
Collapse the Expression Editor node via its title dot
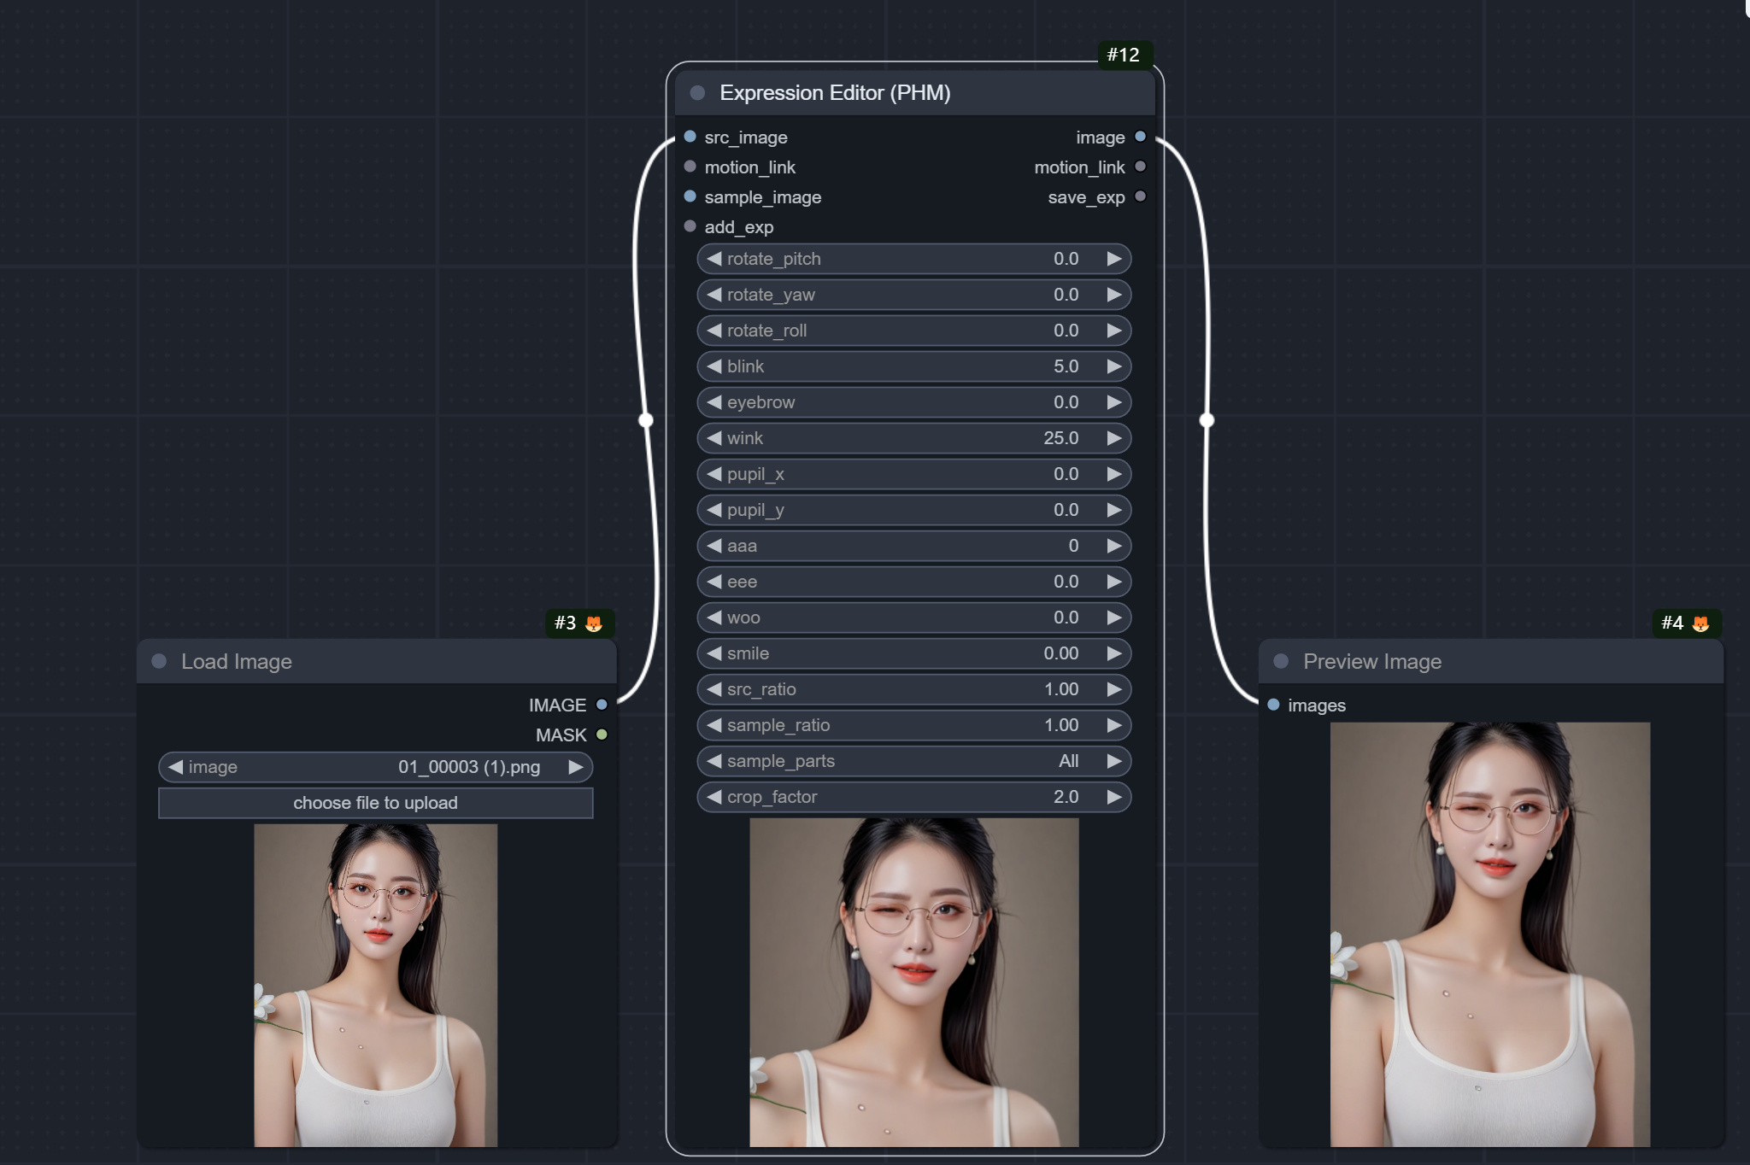(696, 93)
